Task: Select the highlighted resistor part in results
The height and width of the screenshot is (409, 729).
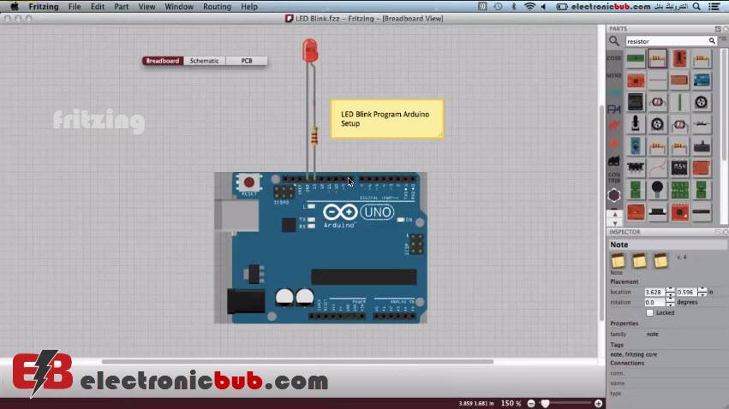Action: pyautogui.click(x=657, y=58)
